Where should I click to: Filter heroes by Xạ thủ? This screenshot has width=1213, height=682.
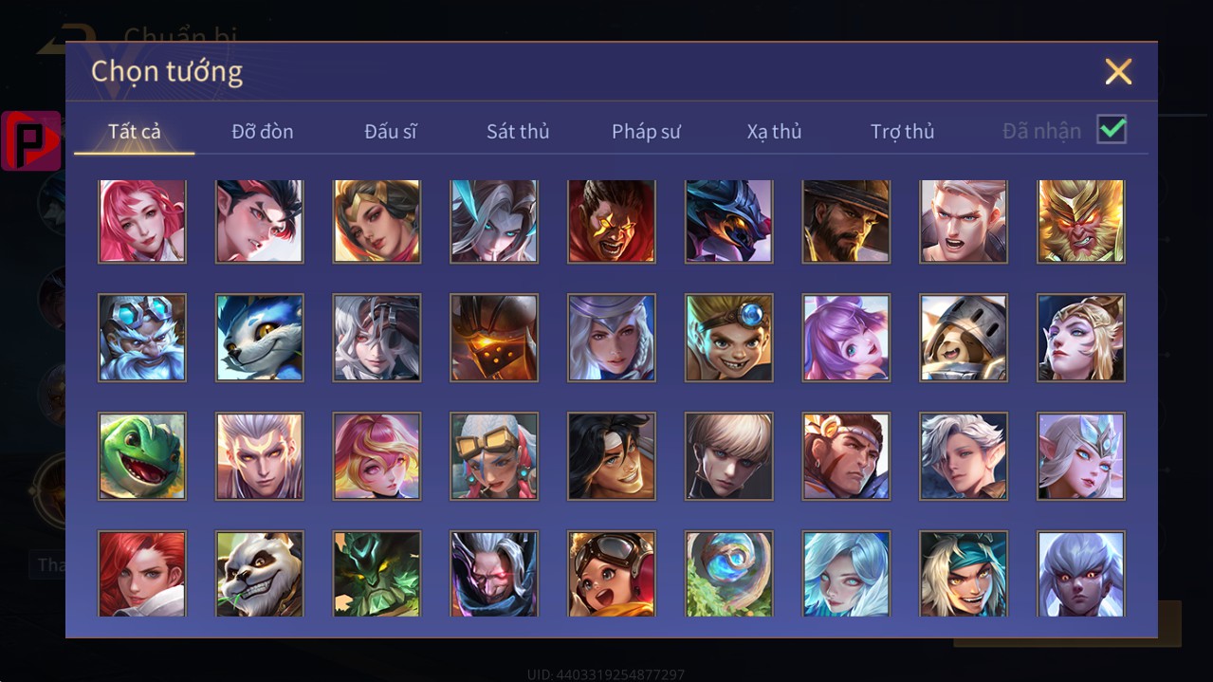tap(774, 132)
